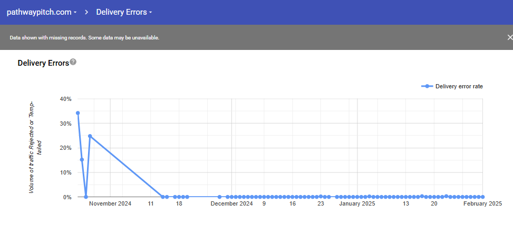Toggle the Delivery error rate legend item

452,86
